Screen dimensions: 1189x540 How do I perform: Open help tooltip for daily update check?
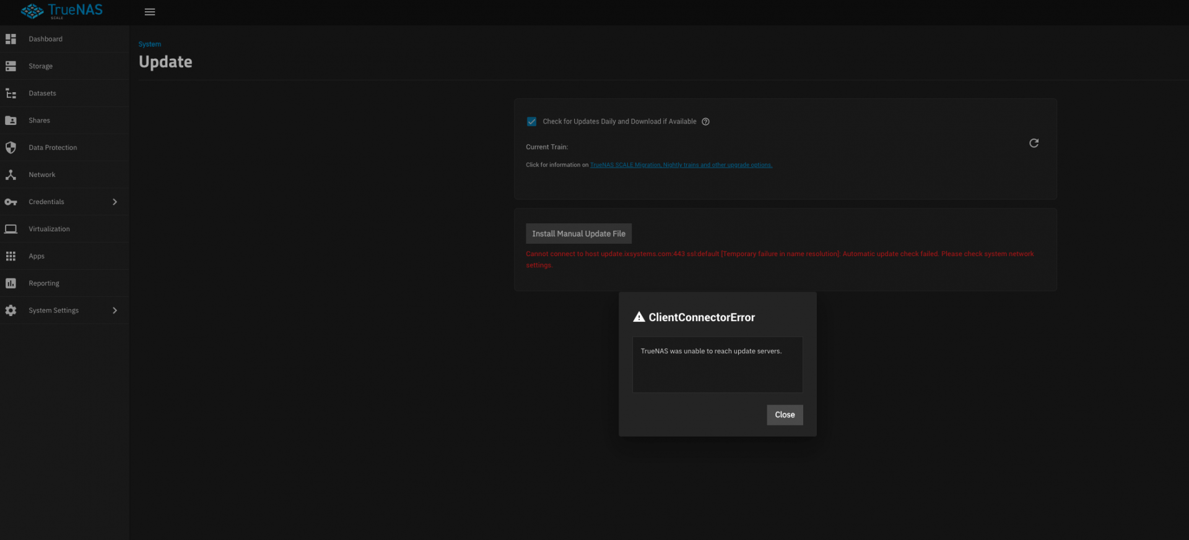(705, 122)
